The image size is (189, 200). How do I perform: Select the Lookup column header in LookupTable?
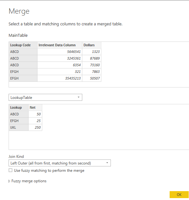(x=18, y=107)
